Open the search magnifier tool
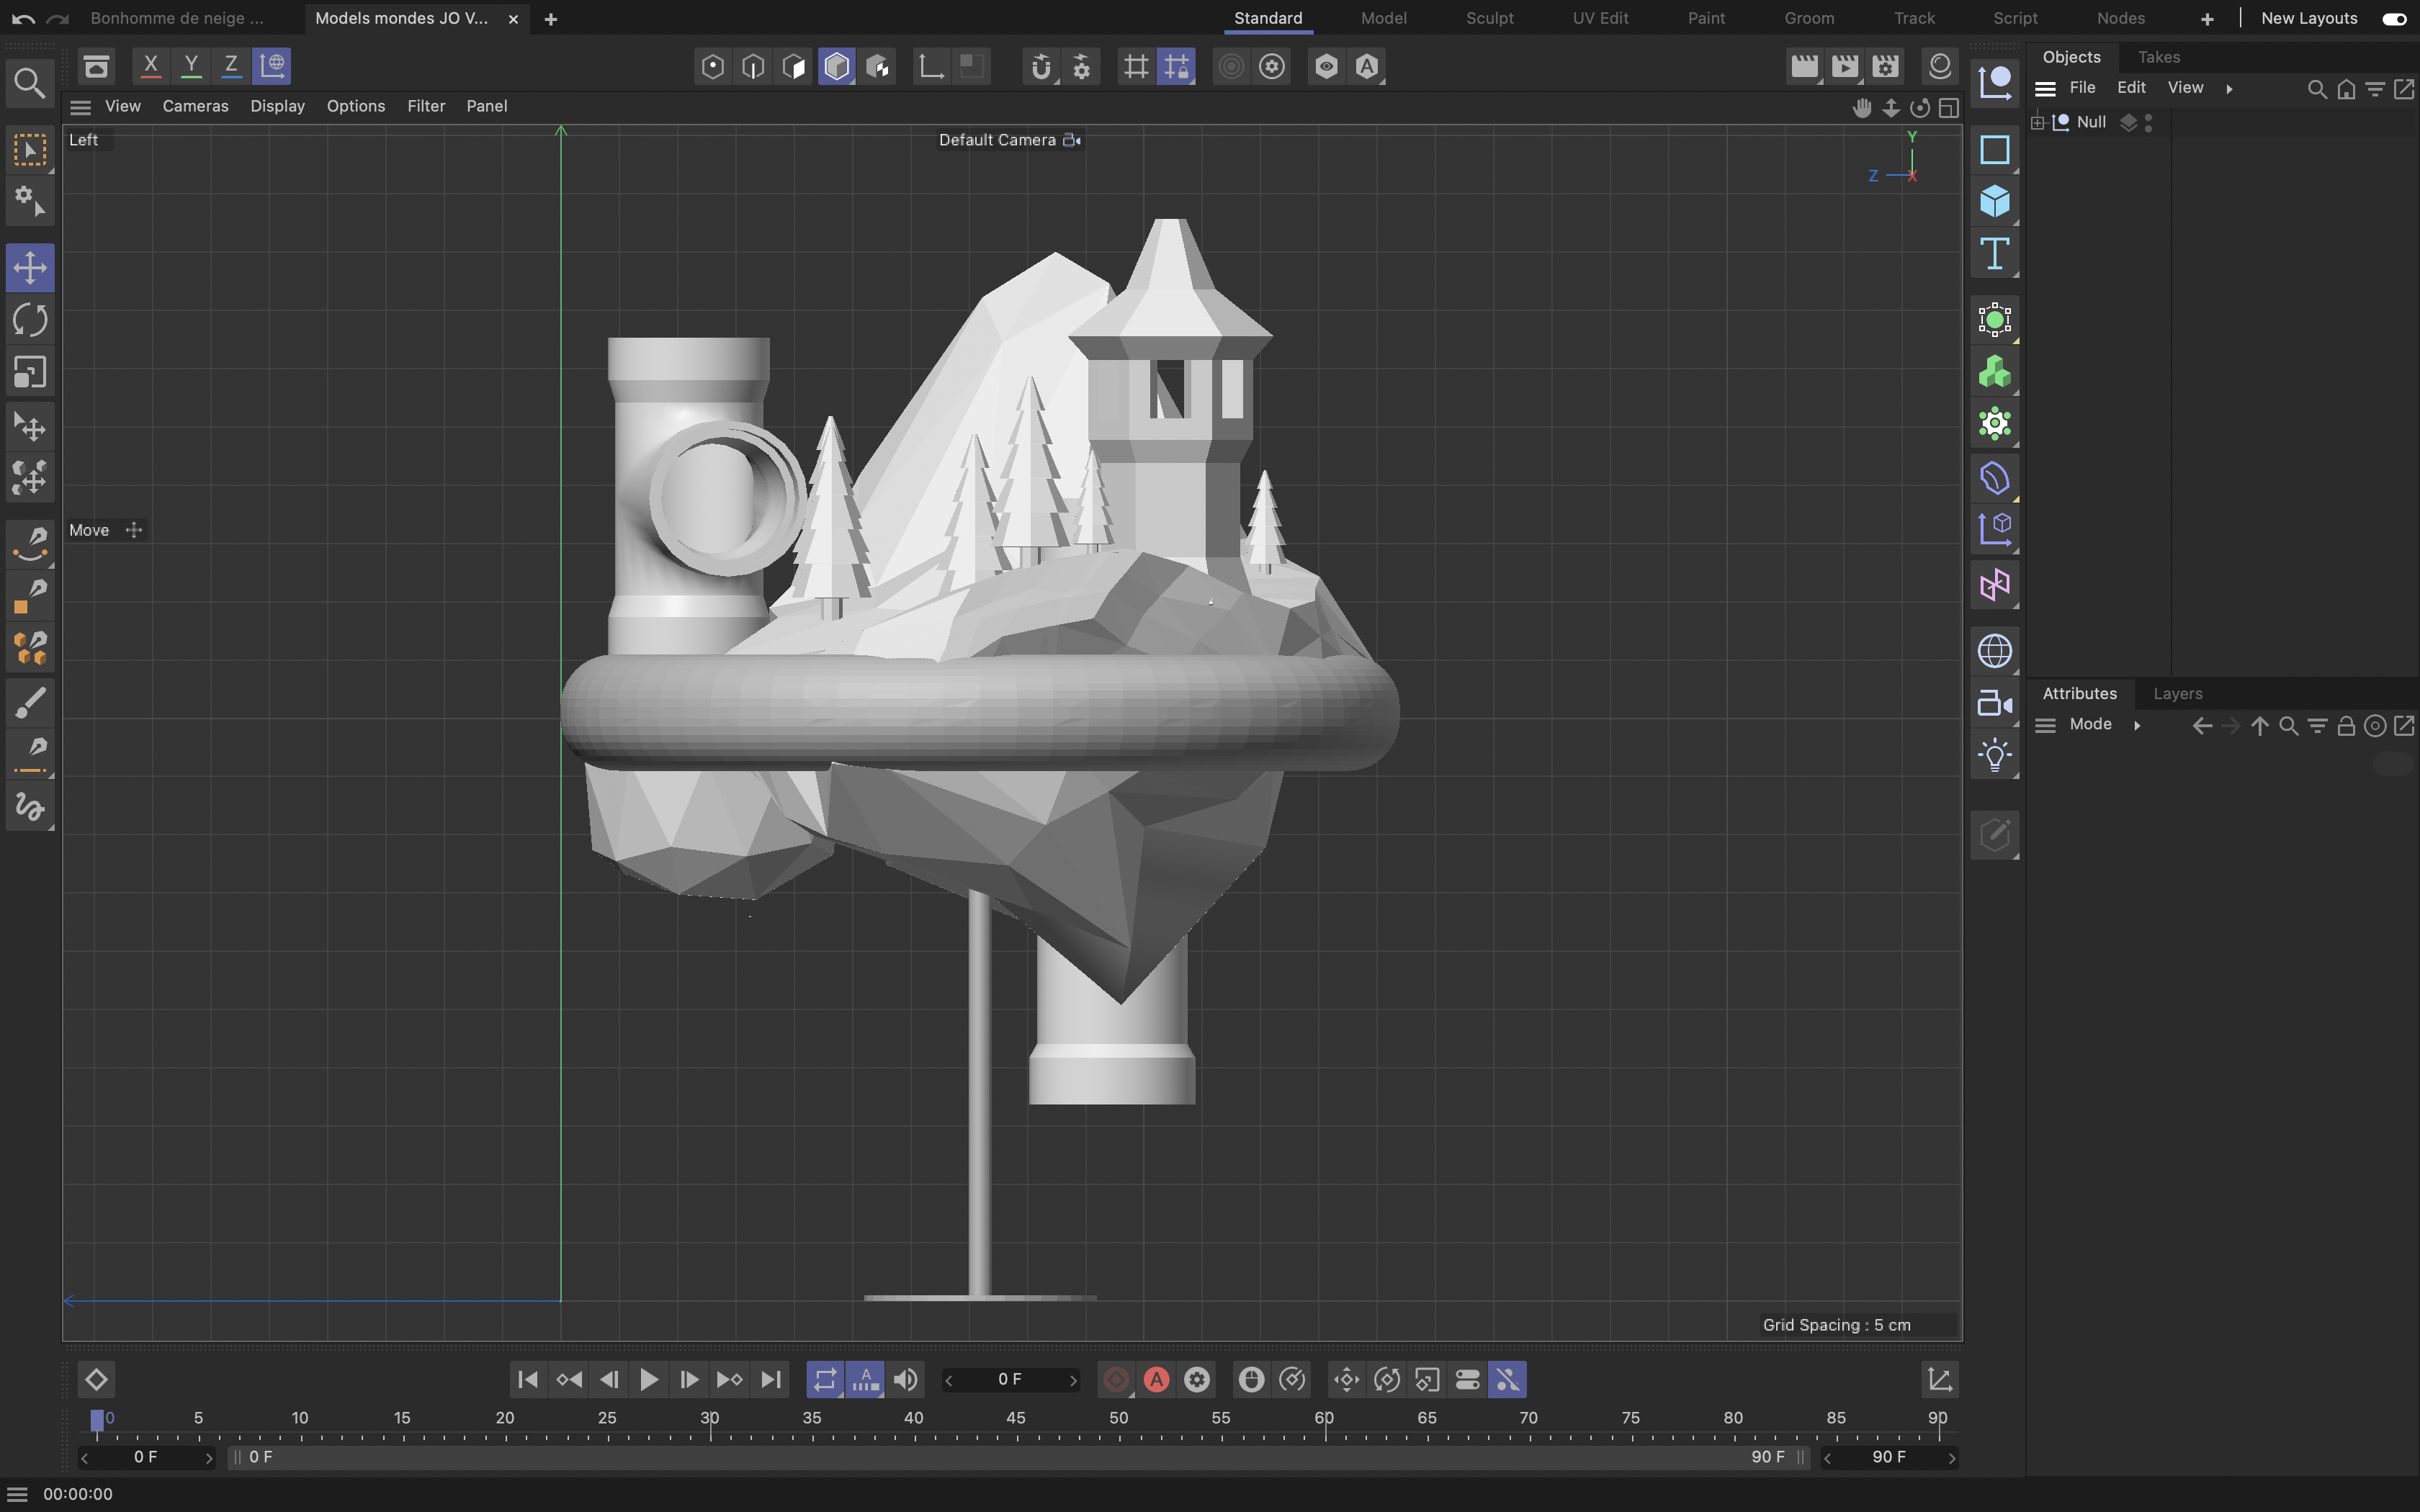 (30, 84)
